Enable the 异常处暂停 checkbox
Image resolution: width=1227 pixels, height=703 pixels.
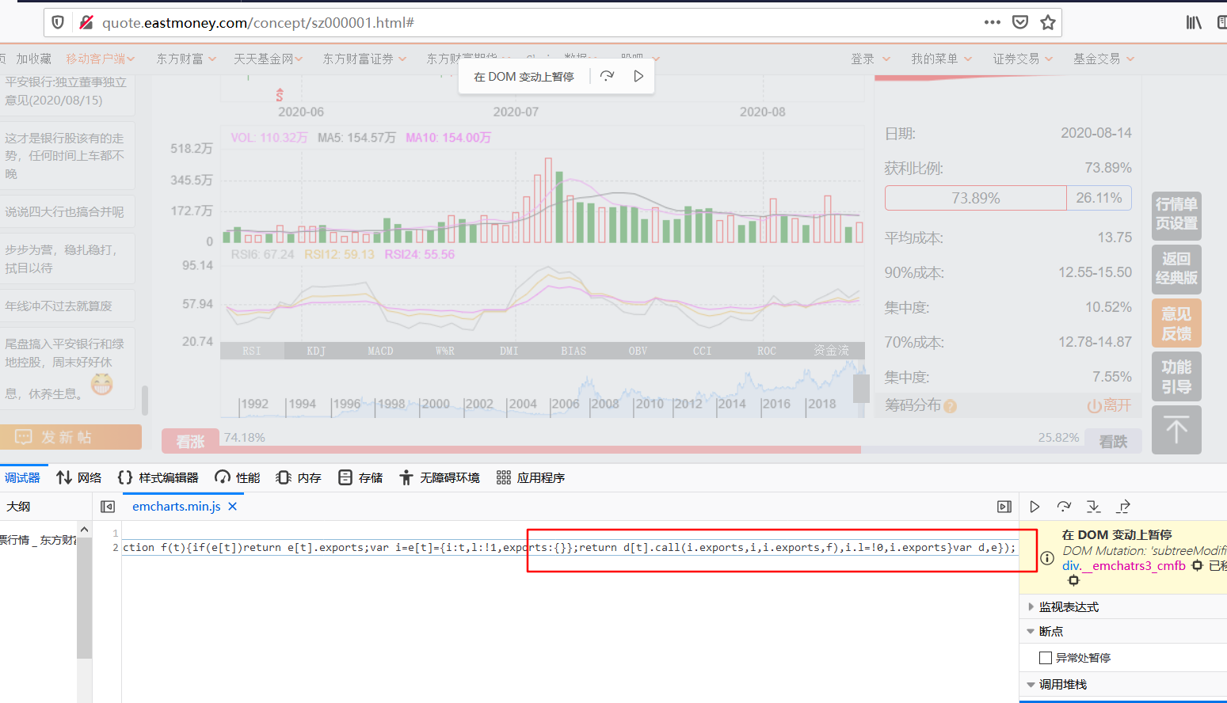point(1046,657)
